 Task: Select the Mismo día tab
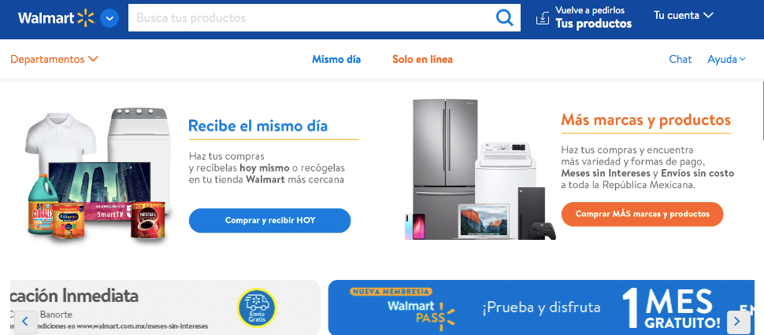coord(336,59)
